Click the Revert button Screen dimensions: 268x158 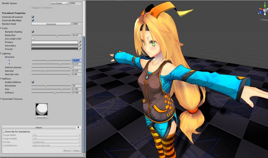click(67, 150)
